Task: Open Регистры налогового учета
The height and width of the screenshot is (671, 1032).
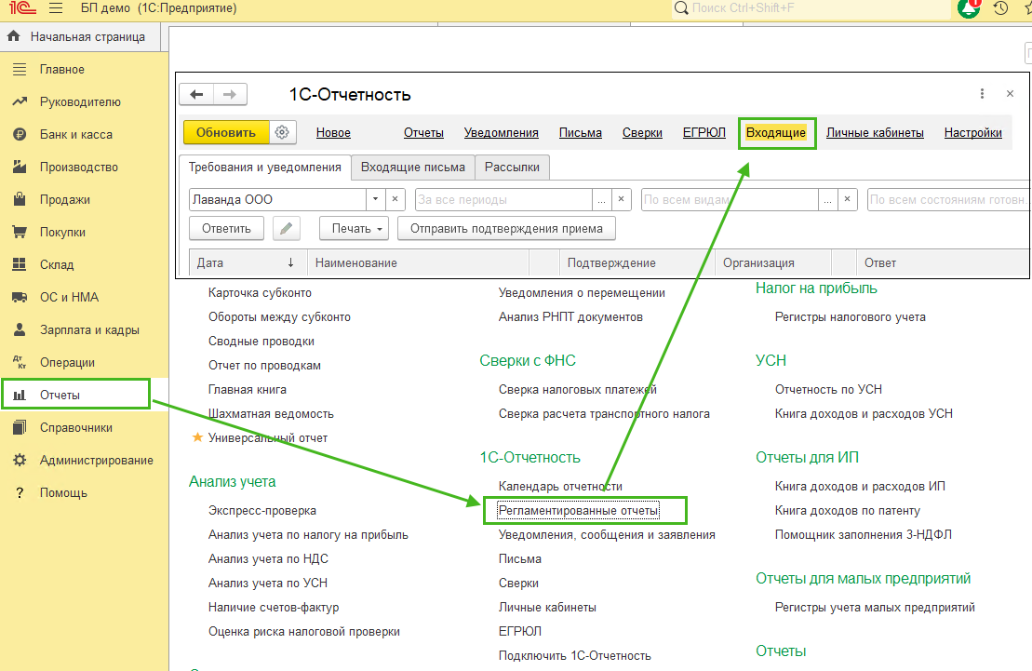Action: click(850, 316)
